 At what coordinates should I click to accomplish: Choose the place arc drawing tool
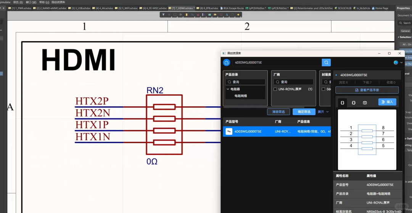tap(233, 15)
